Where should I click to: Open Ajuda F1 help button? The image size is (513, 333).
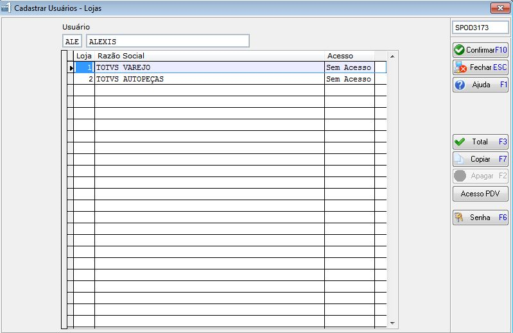[480, 85]
